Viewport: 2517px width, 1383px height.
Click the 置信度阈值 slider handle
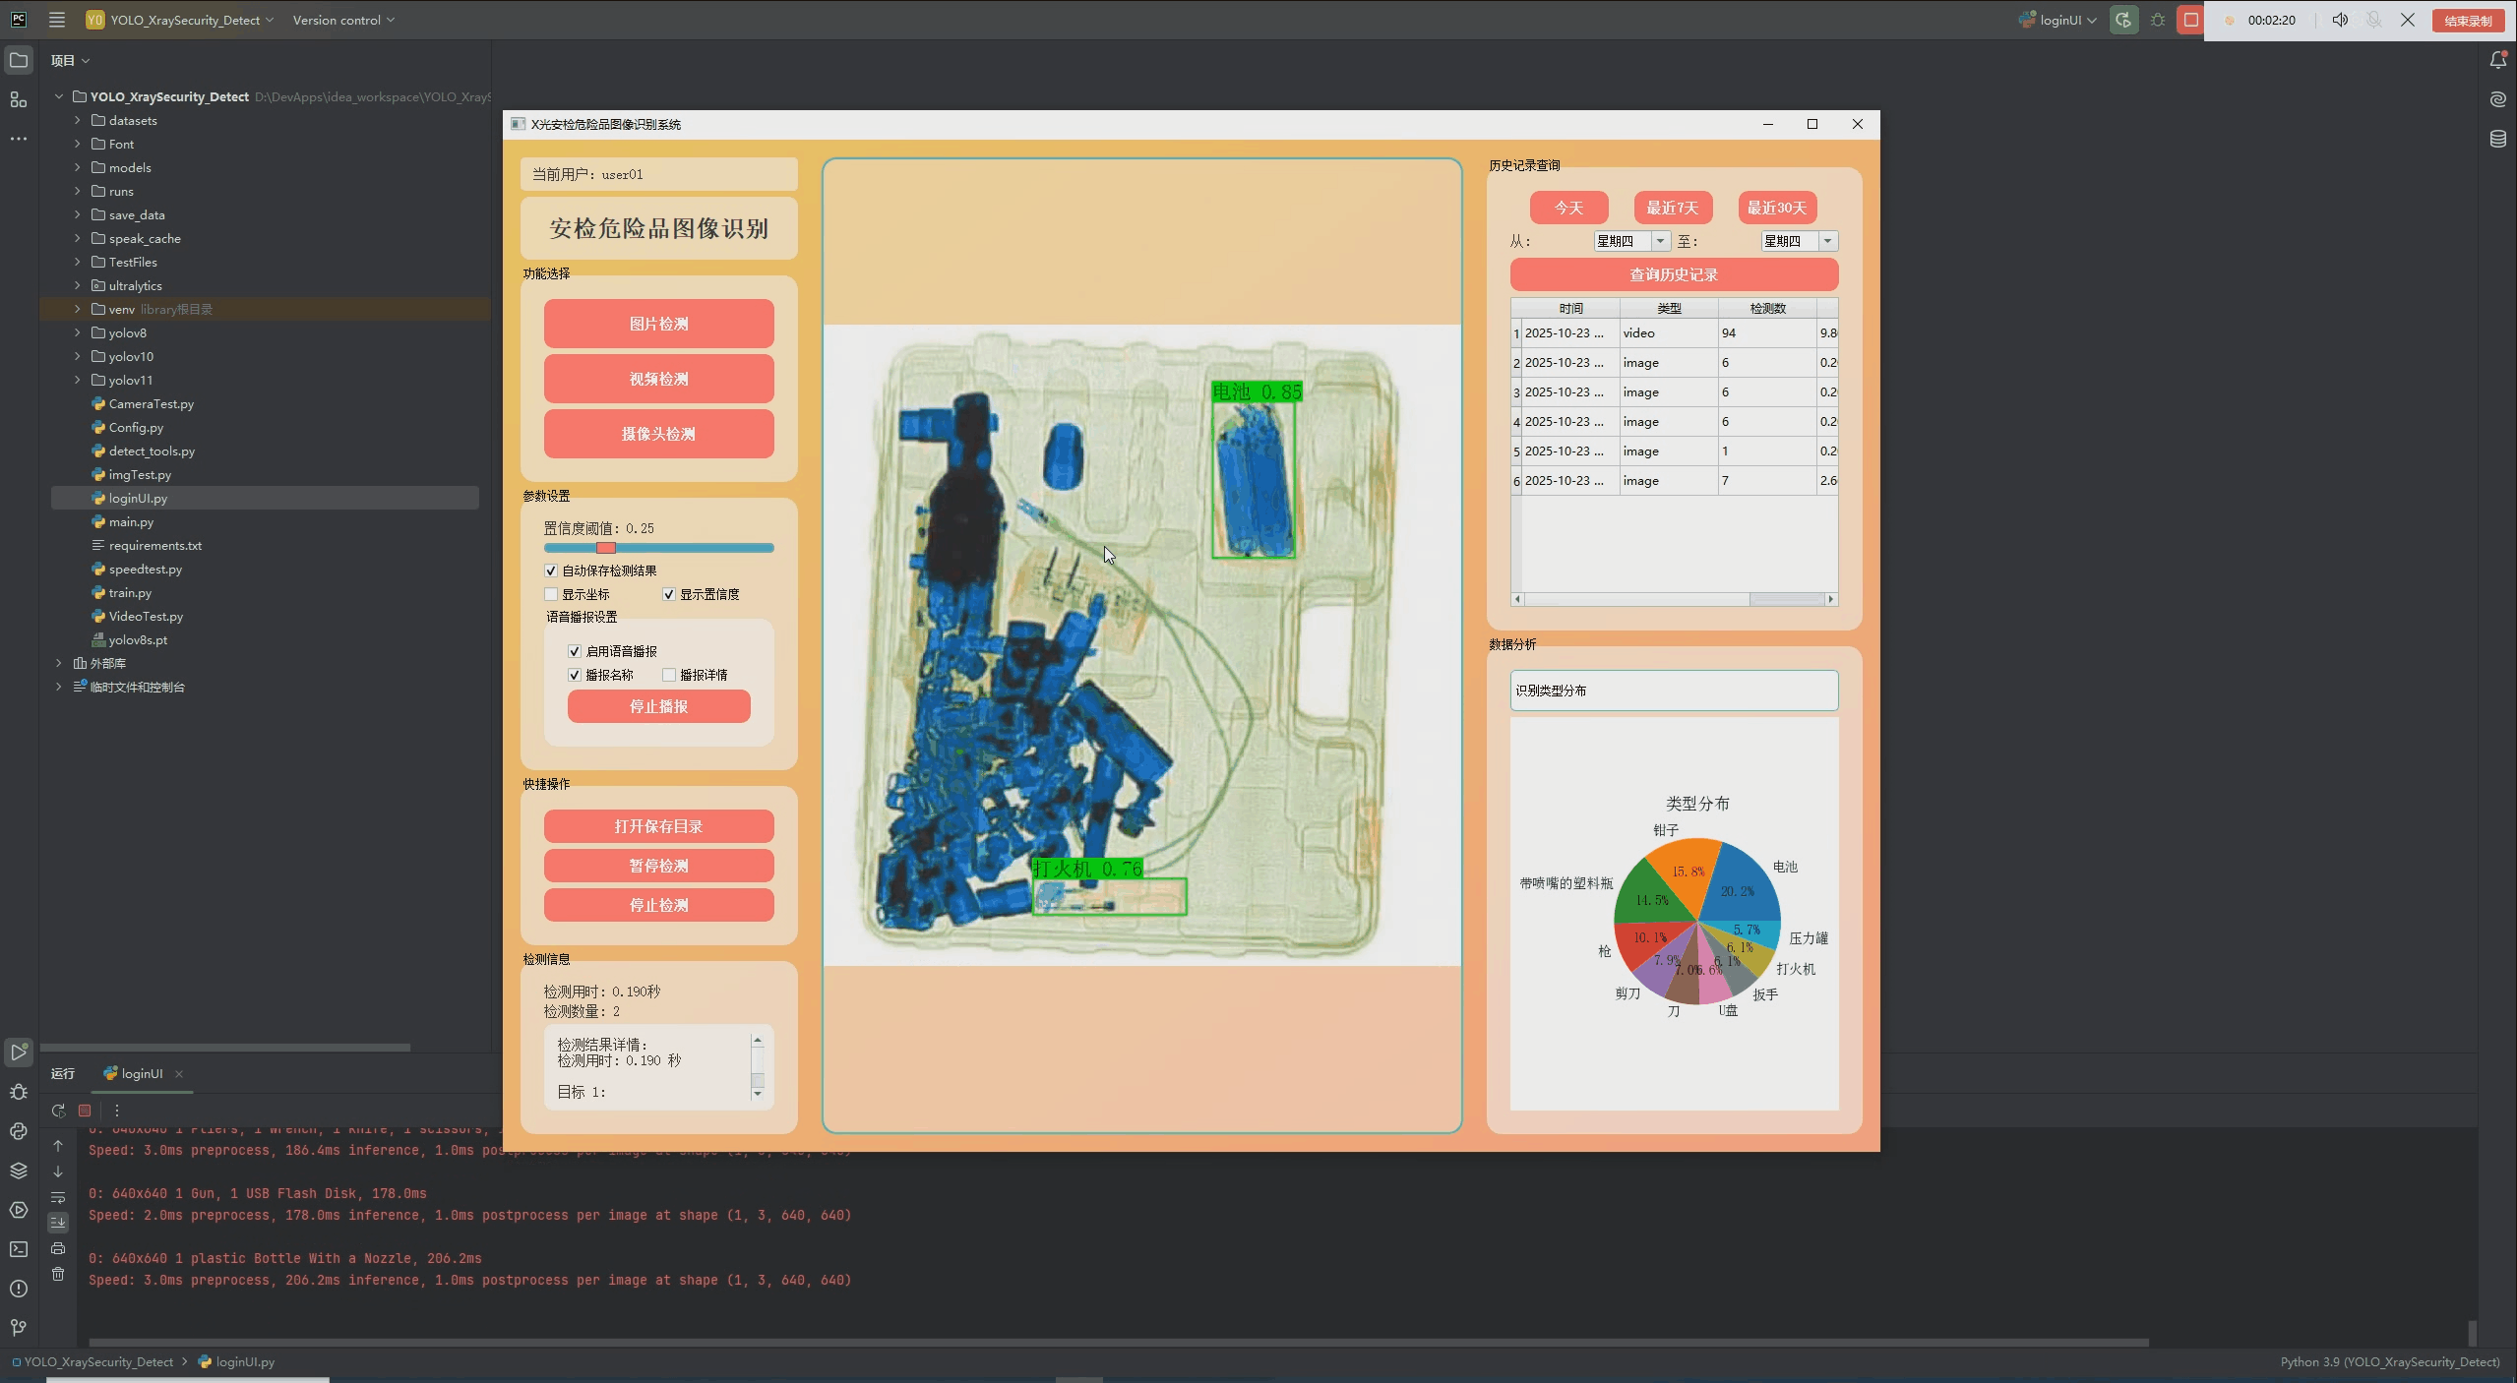click(606, 548)
